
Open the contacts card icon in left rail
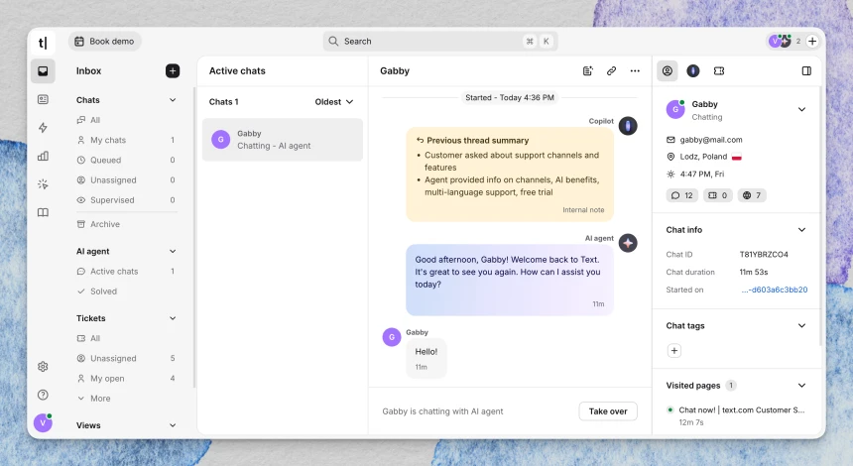pos(43,99)
